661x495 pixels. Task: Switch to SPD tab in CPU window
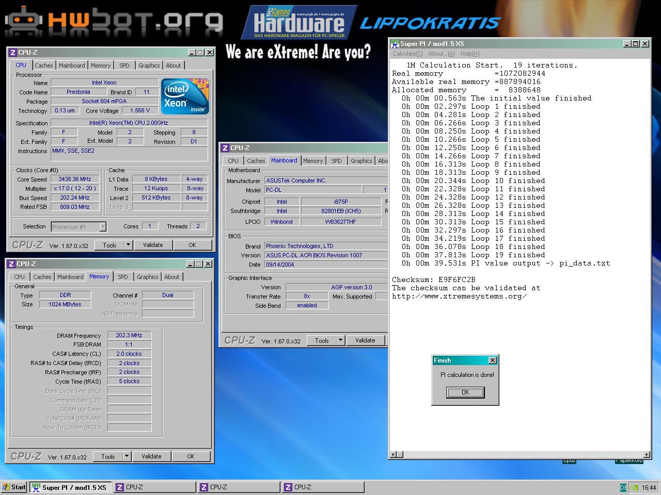click(124, 65)
